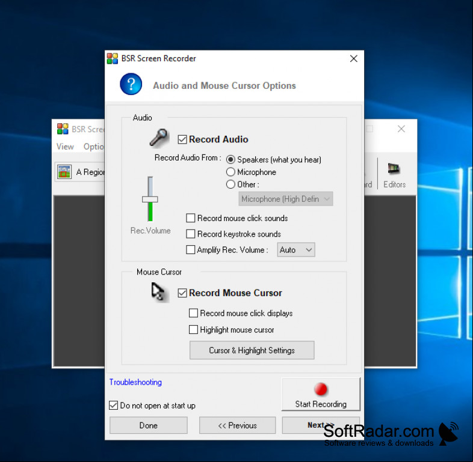Select the Other audio source radio option
This screenshot has width=473, height=462.
(x=230, y=184)
